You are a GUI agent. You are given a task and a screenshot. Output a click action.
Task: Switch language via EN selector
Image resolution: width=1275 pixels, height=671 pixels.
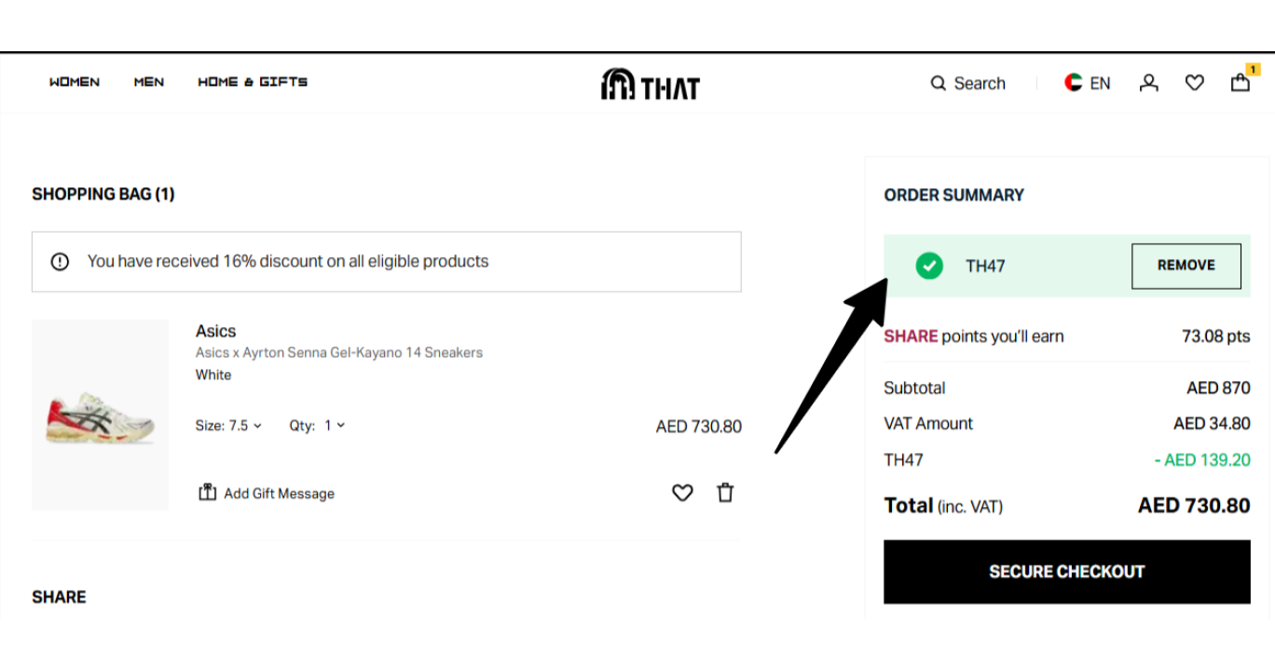[x=1100, y=83]
